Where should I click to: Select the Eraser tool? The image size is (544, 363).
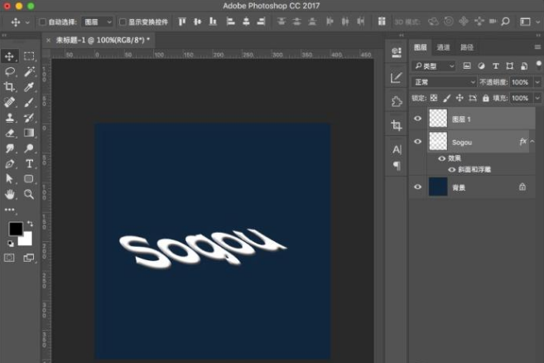(x=9, y=133)
